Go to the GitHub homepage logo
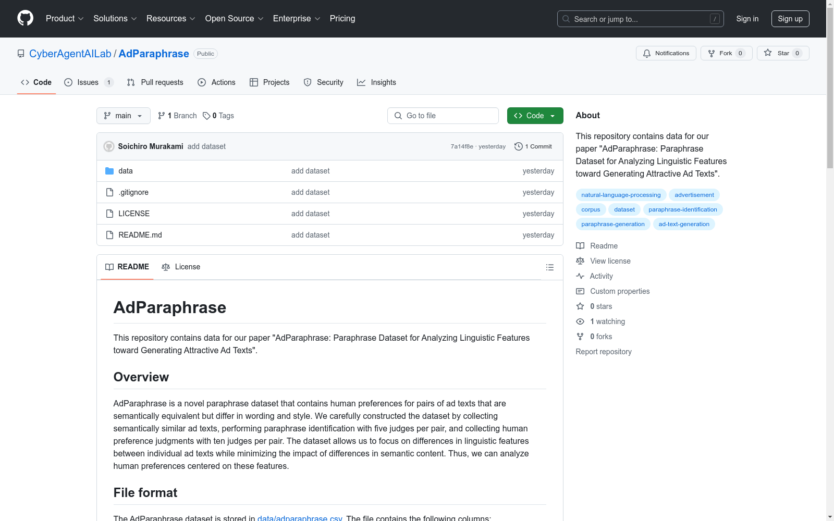The height and width of the screenshot is (521, 834). click(25, 18)
